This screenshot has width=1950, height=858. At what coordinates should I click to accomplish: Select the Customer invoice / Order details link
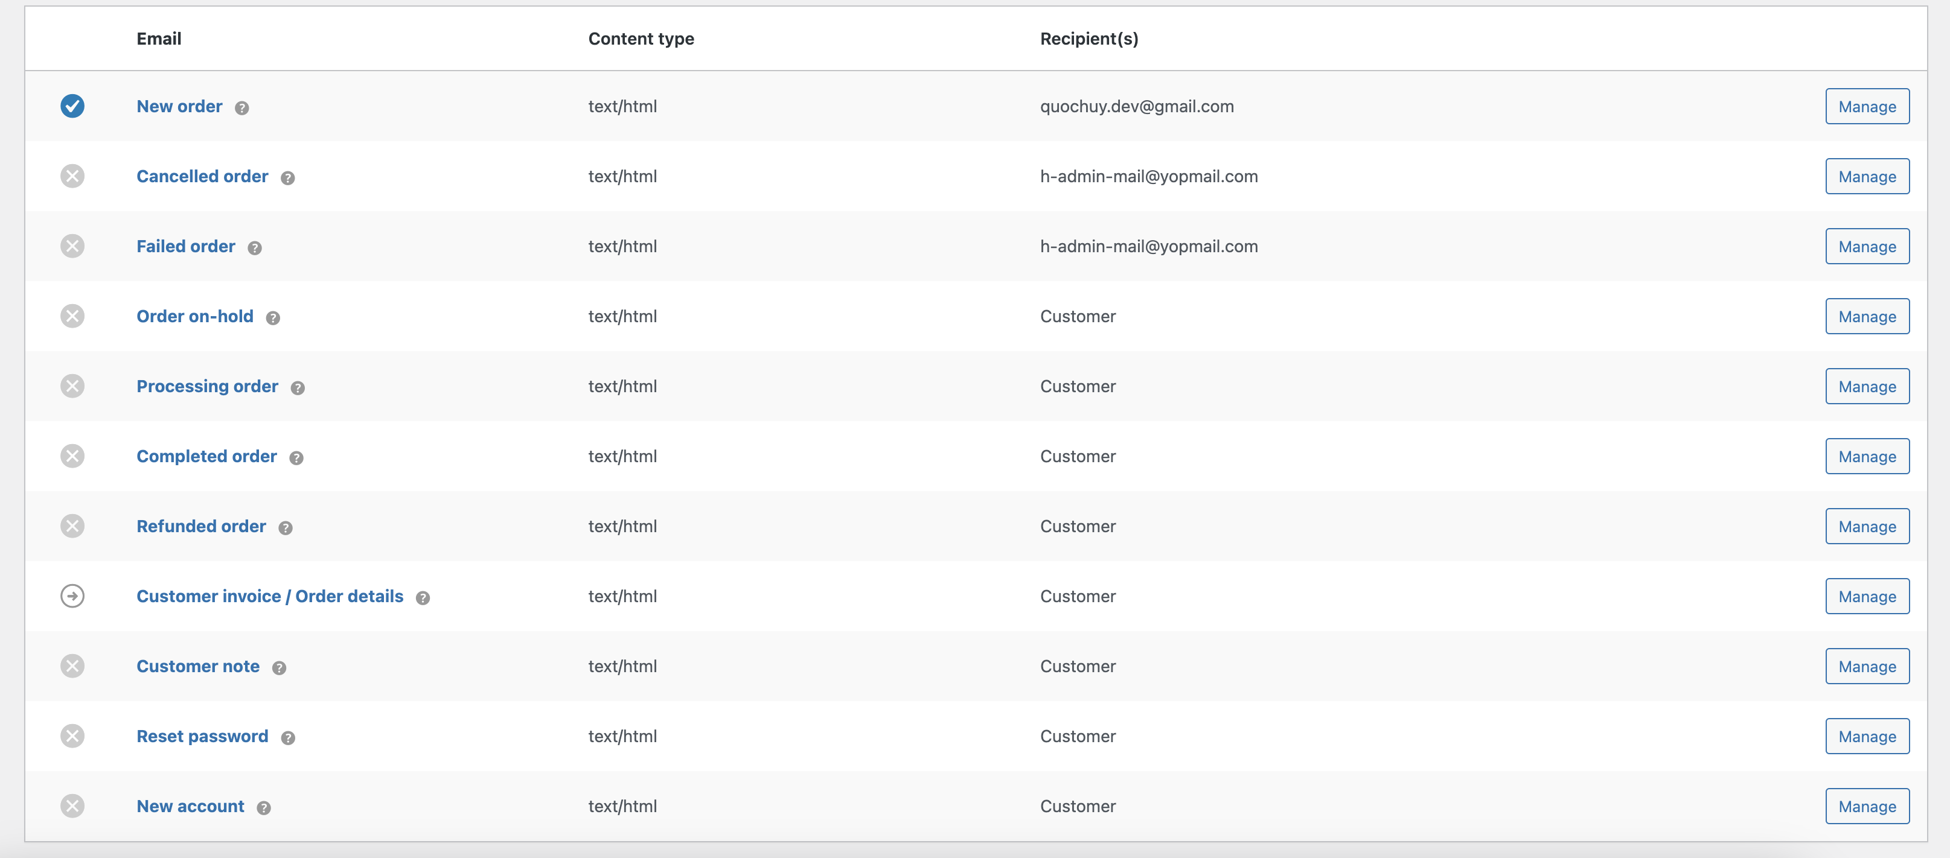pyautogui.click(x=269, y=596)
